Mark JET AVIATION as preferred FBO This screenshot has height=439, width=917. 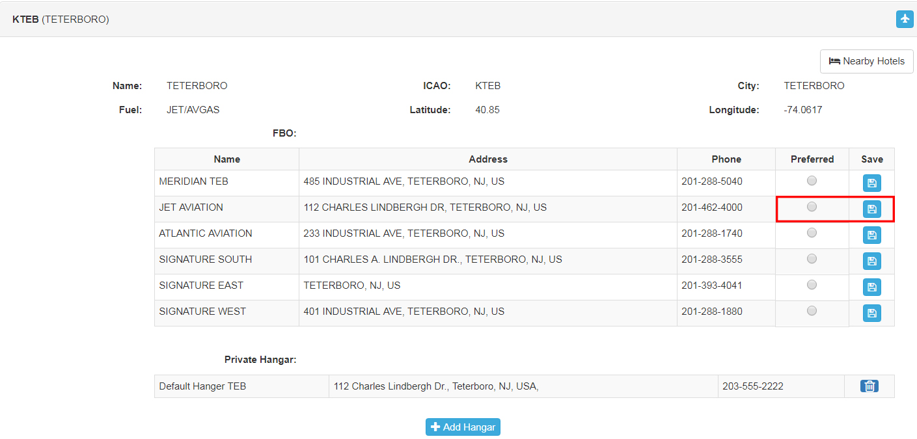[812, 207]
